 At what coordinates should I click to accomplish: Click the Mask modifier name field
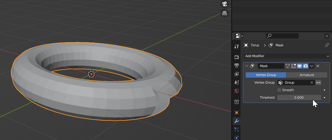(x=271, y=66)
